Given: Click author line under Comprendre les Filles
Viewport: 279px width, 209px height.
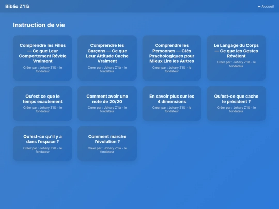Looking at the screenshot, I should [42, 69].
